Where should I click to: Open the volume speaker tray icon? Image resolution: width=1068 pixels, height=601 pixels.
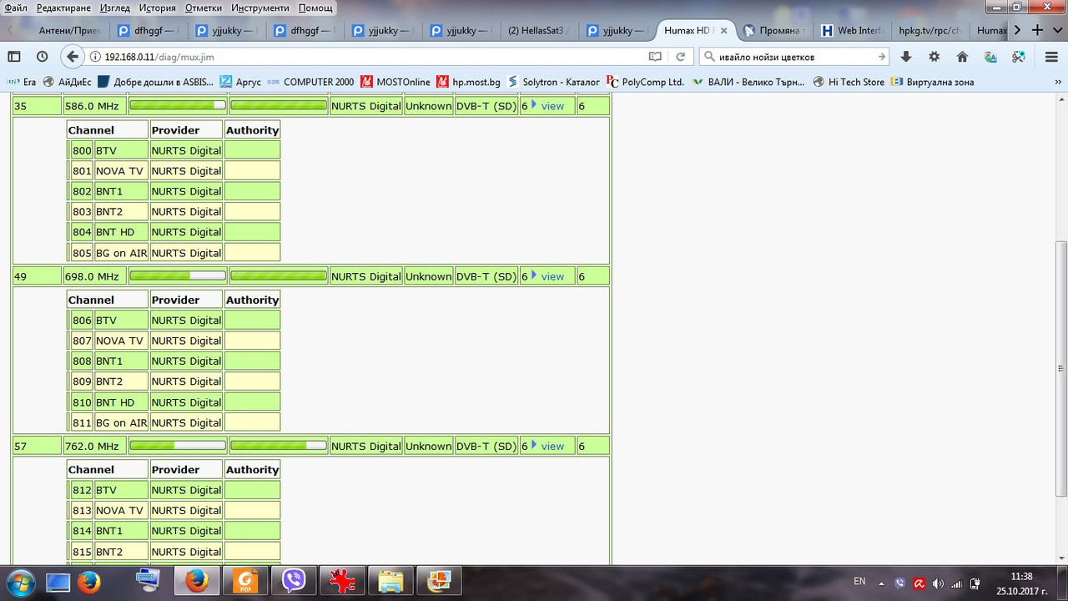(937, 583)
